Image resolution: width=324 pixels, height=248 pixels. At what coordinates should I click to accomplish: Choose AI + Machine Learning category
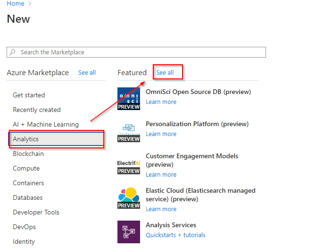46,124
